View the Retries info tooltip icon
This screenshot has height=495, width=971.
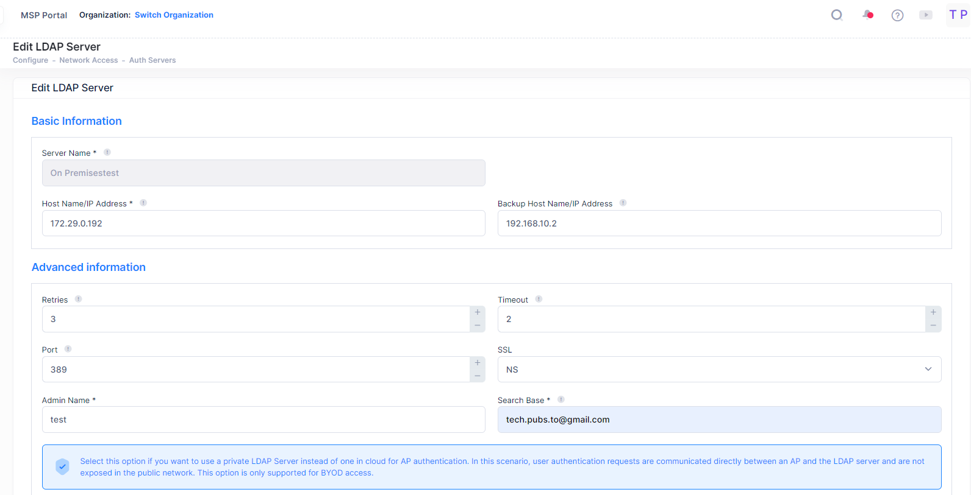(x=77, y=299)
